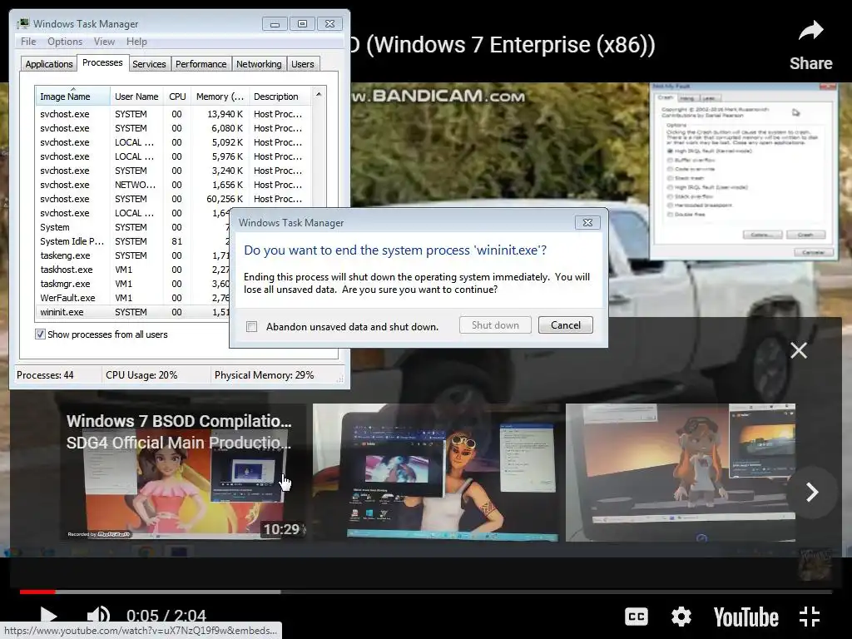The height and width of the screenshot is (639, 852).
Task: Click the Shut down button
Action: 495,325
